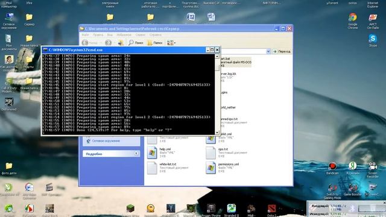Select the ops.txt file icon
The height and width of the screenshot is (217, 386).
[210, 153]
